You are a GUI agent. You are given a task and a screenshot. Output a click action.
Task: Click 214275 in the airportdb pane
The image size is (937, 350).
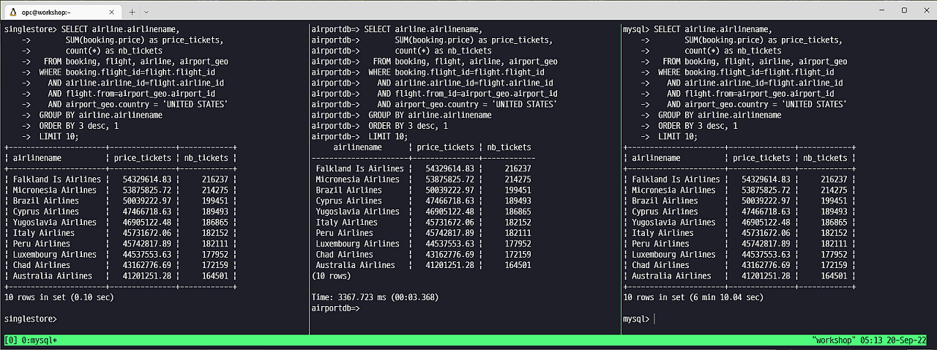(518, 179)
